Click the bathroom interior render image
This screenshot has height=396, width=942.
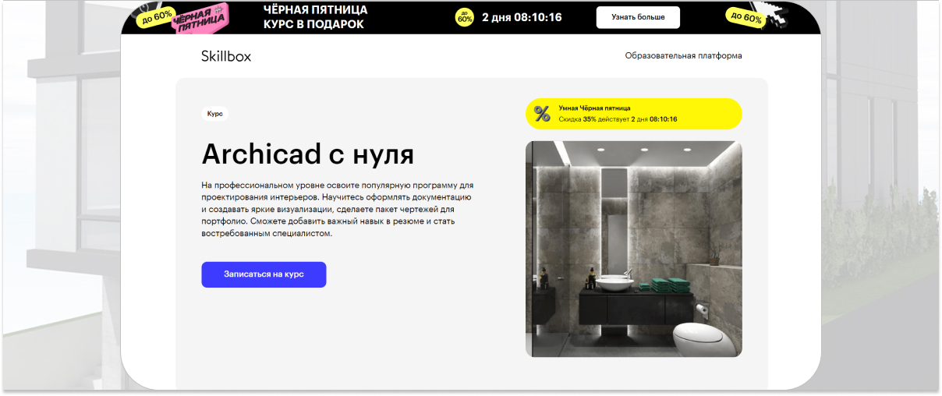click(x=633, y=249)
